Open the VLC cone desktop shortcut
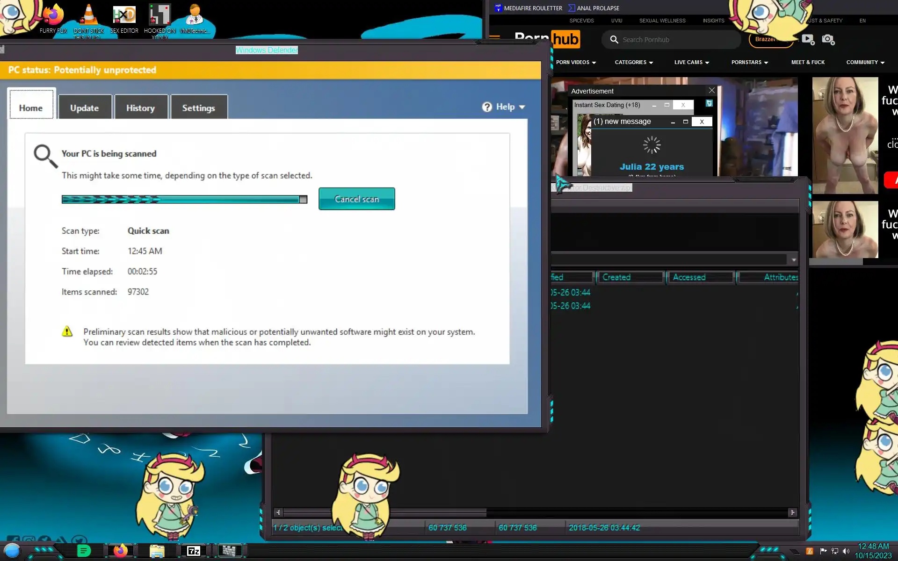 (88, 15)
